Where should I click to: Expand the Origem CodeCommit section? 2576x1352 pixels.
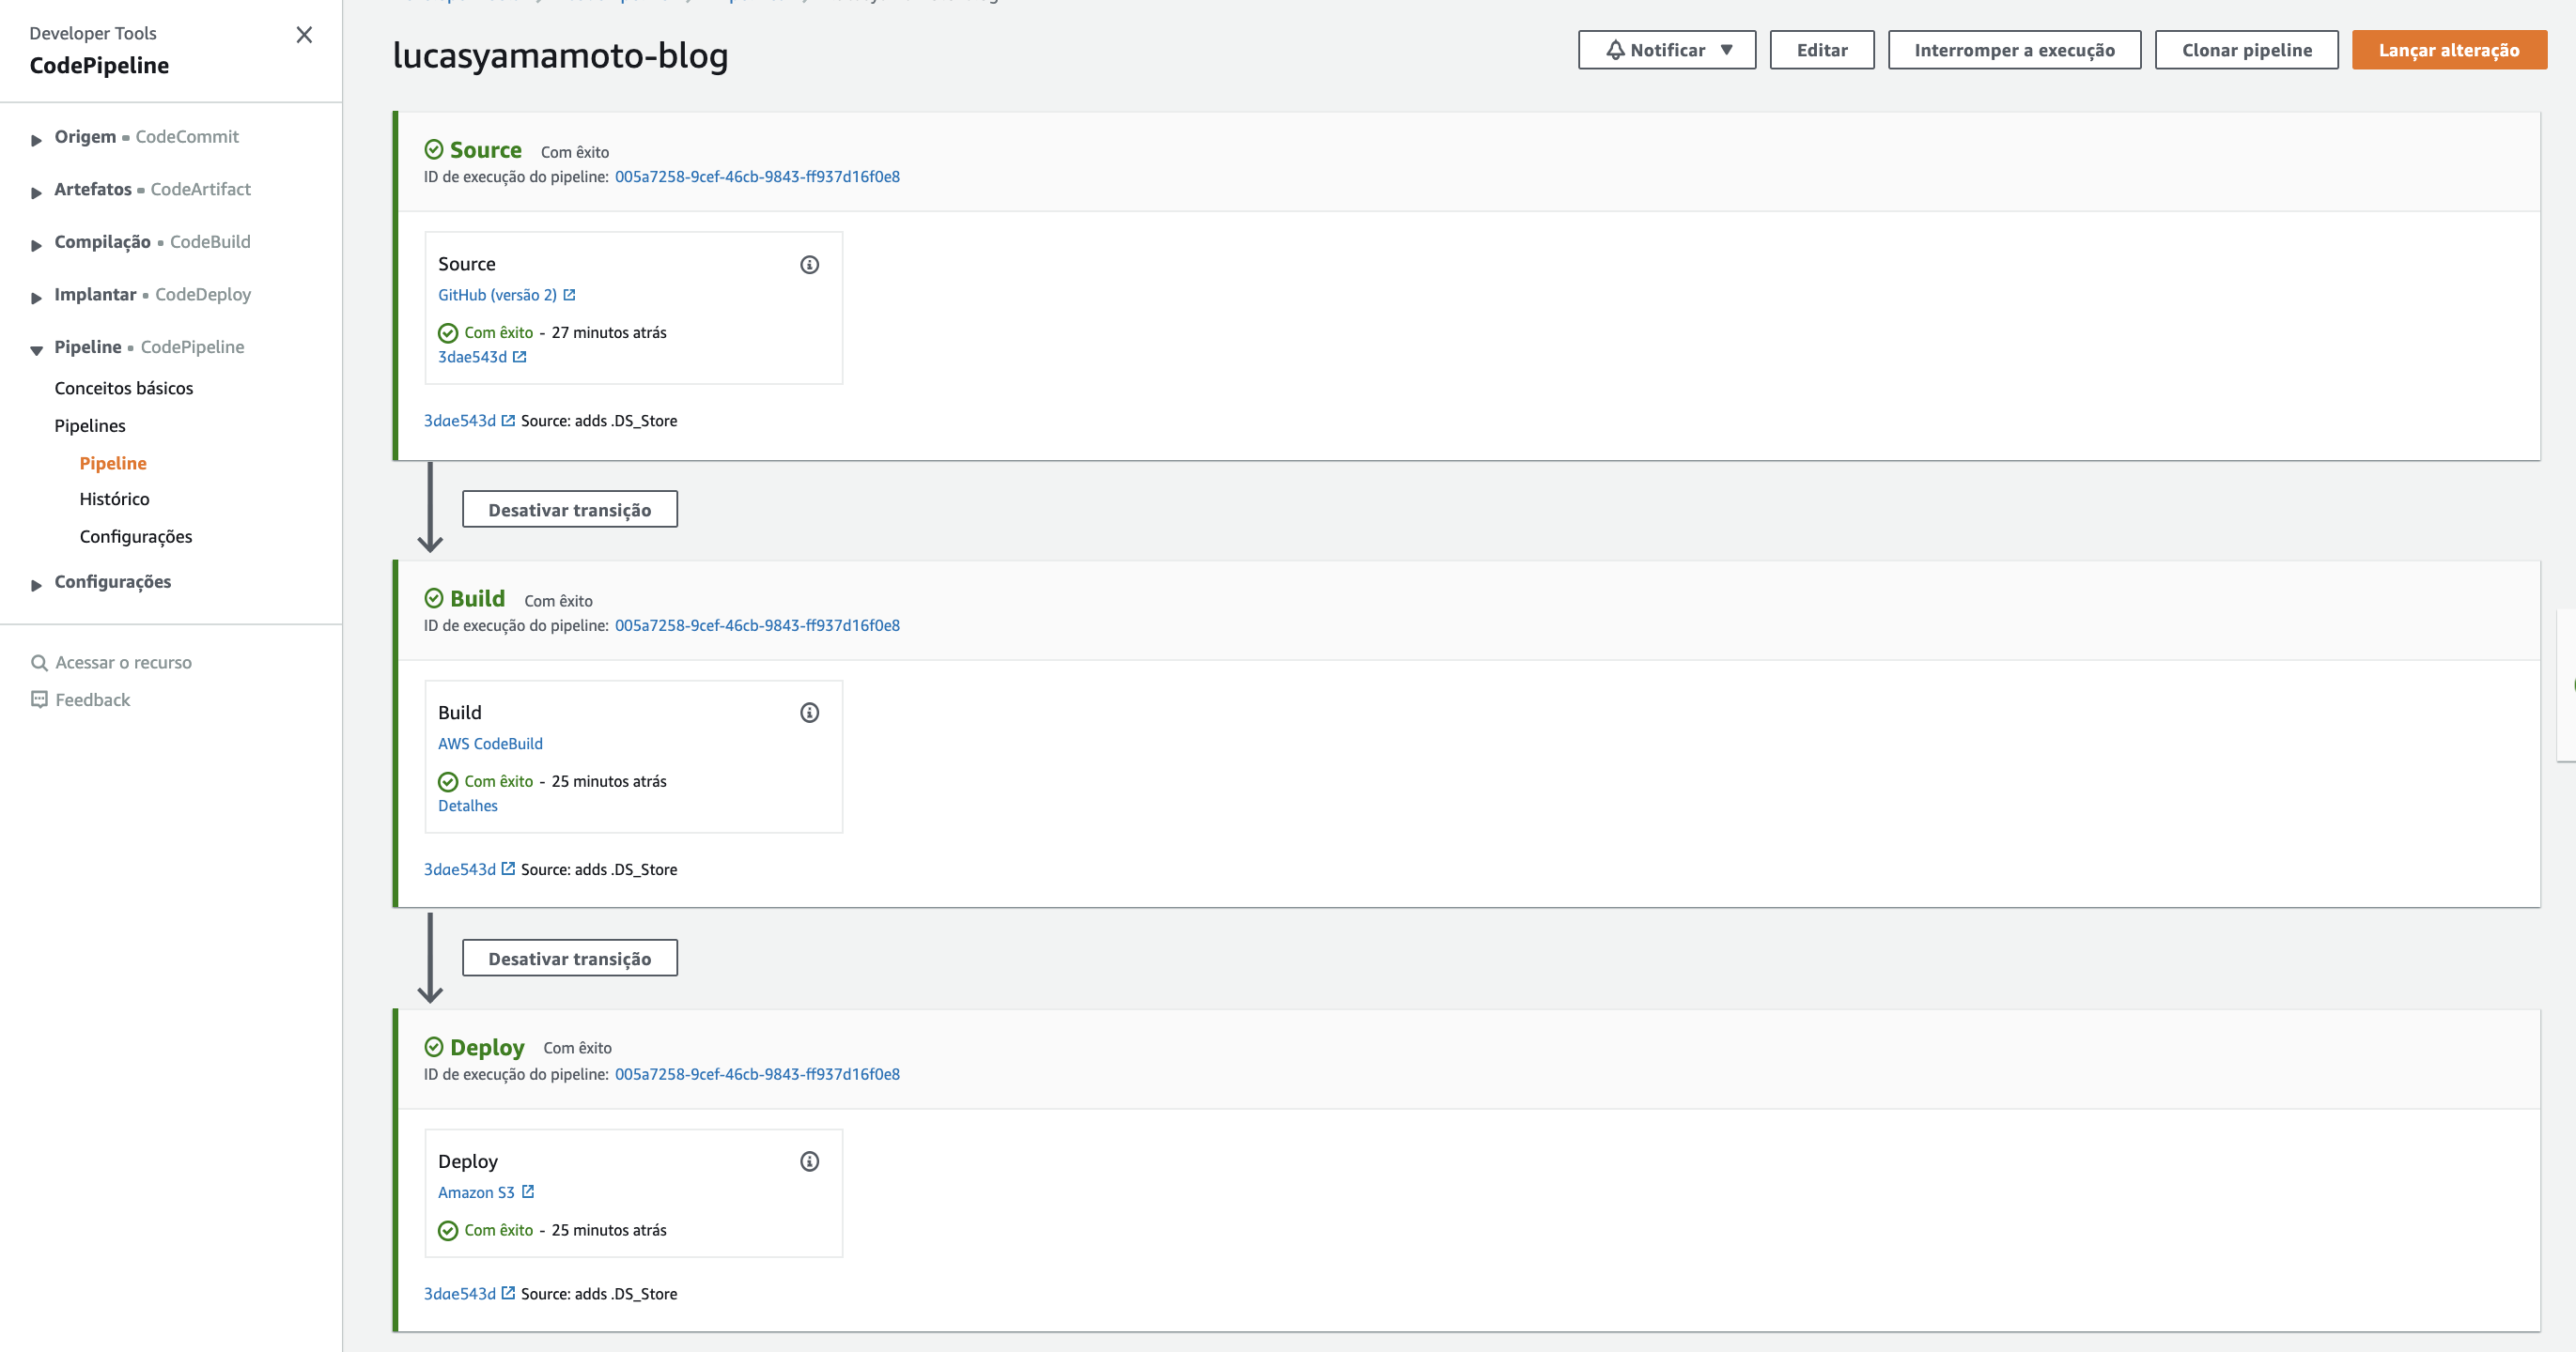(x=36, y=139)
